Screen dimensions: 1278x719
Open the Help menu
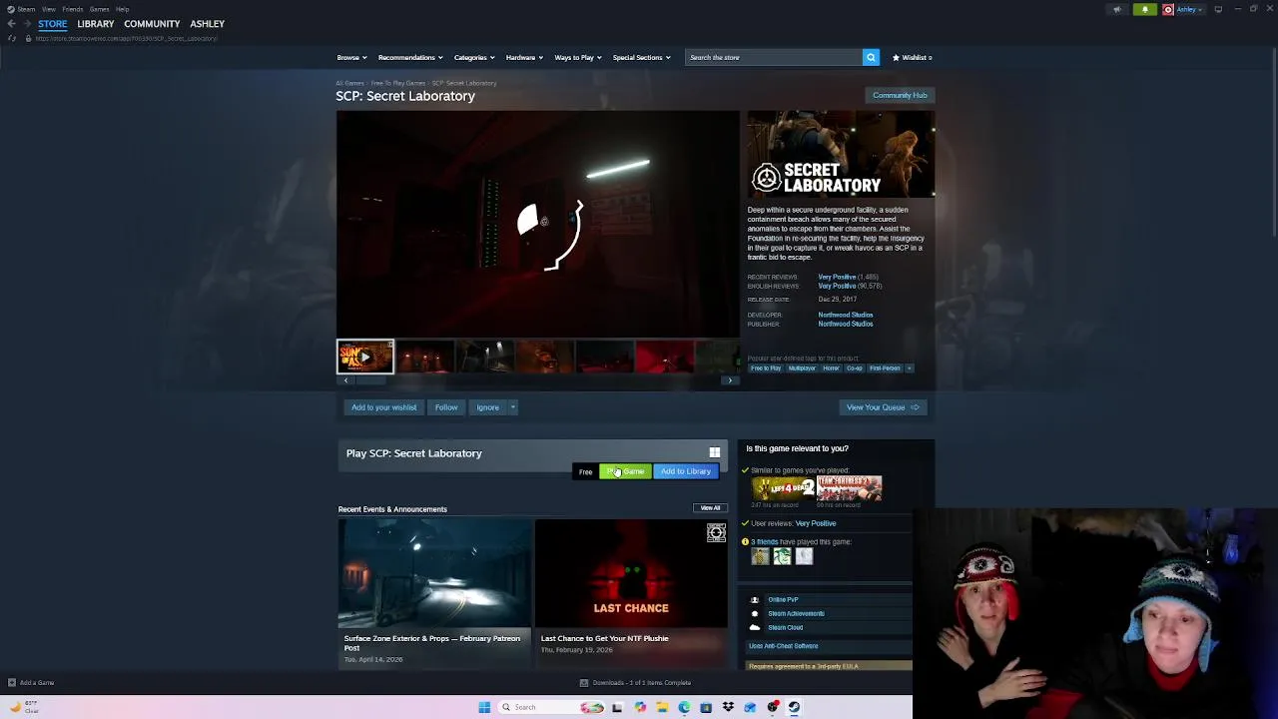122,9
